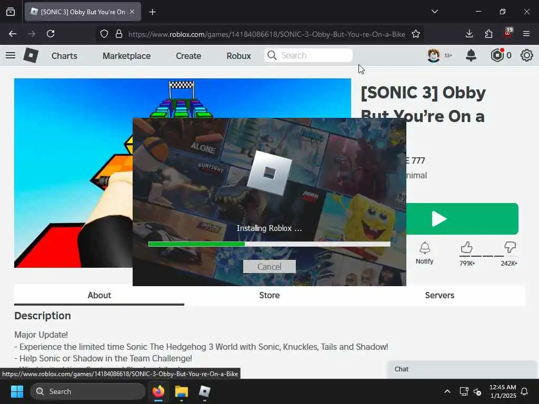This screenshot has width=539, height=404.
Task: Click the game title heading
Action: pos(423,105)
